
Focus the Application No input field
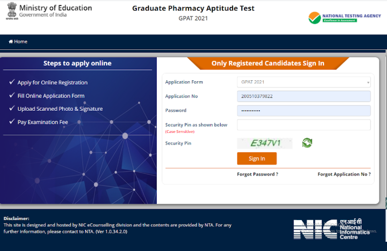[x=303, y=96]
